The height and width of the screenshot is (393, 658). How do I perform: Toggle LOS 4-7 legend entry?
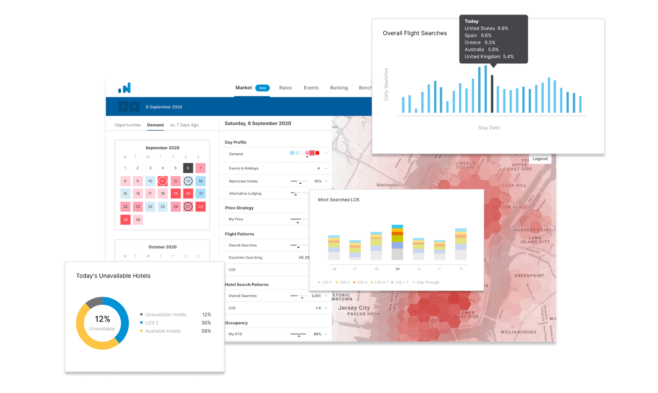379,282
